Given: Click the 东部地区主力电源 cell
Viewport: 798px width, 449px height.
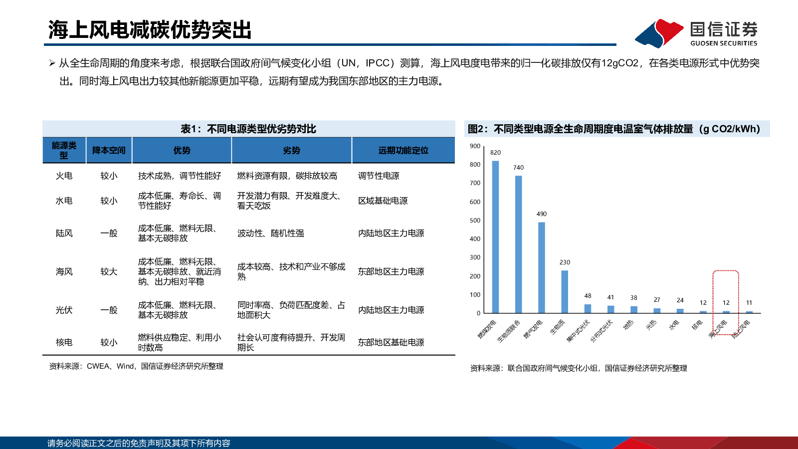Looking at the screenshot, I should point(391,271).
